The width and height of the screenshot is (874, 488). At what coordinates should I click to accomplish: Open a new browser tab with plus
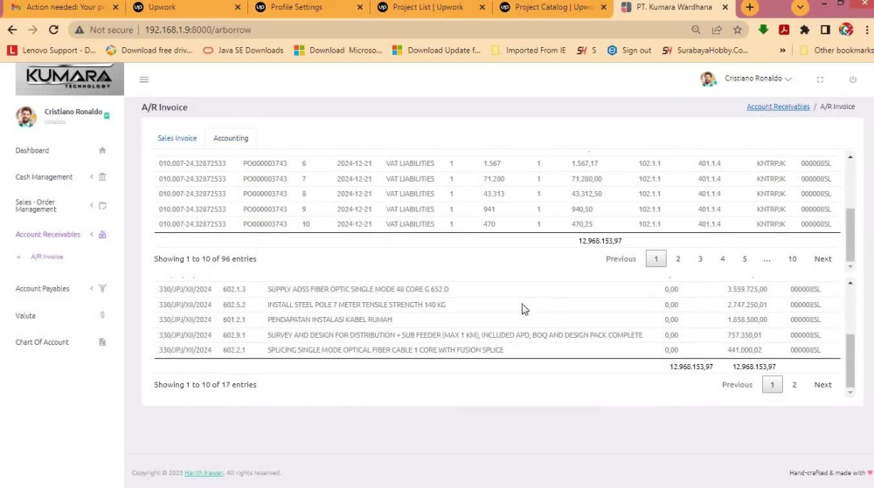[750, 7]
